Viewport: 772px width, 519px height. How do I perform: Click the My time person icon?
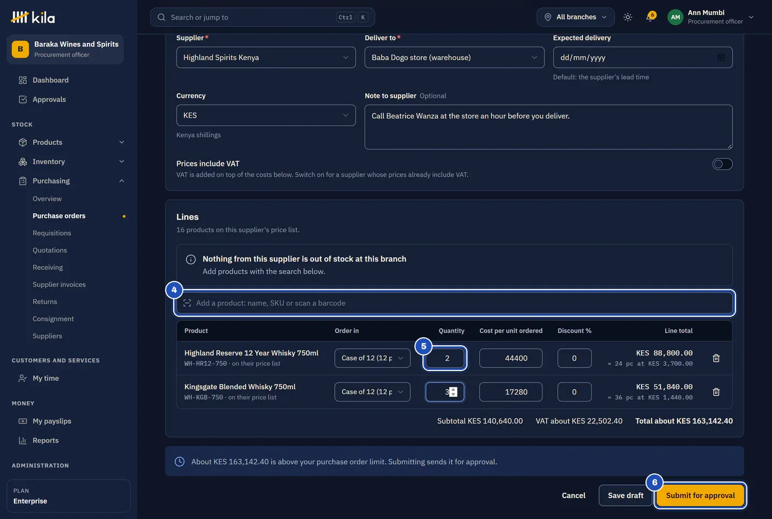click(x=23, y=379)
